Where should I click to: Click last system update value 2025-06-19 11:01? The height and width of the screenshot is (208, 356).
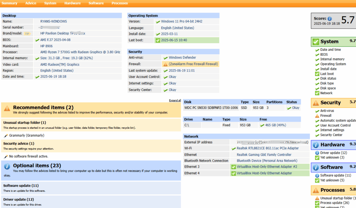(181, 71)
